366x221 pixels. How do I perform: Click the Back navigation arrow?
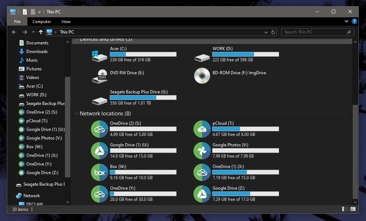pyautogui.click(x=14, y=32)
